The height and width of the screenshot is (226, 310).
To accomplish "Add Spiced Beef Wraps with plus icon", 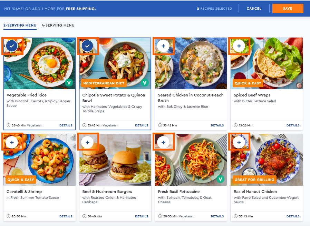I will pos(239,46).
